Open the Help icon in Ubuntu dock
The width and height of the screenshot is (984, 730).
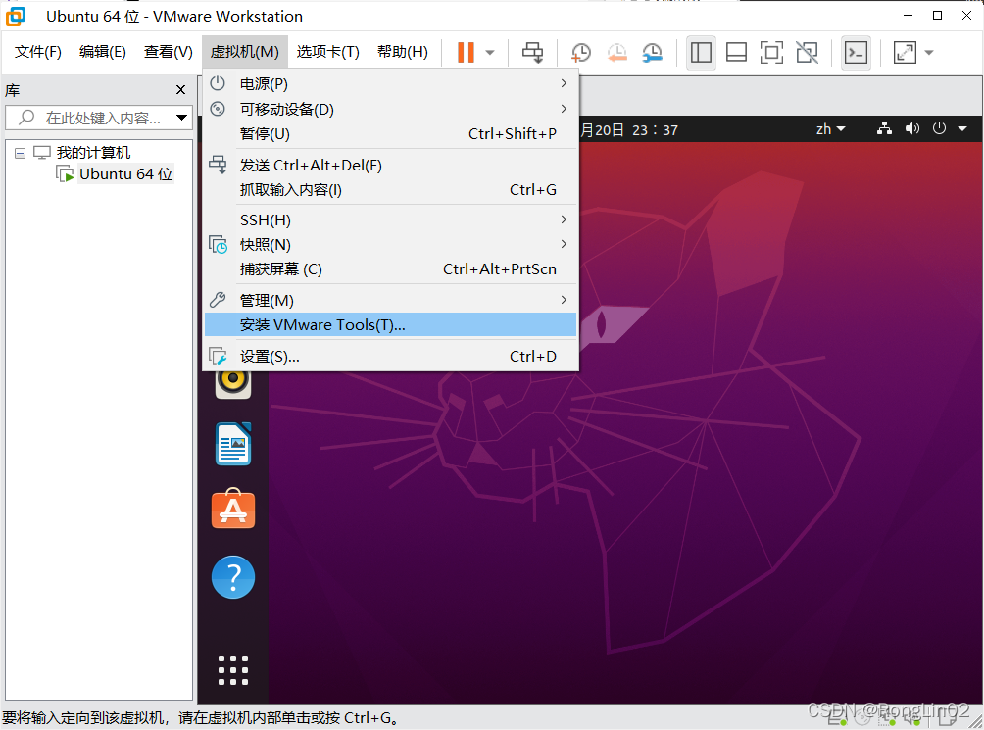[233, 577]
